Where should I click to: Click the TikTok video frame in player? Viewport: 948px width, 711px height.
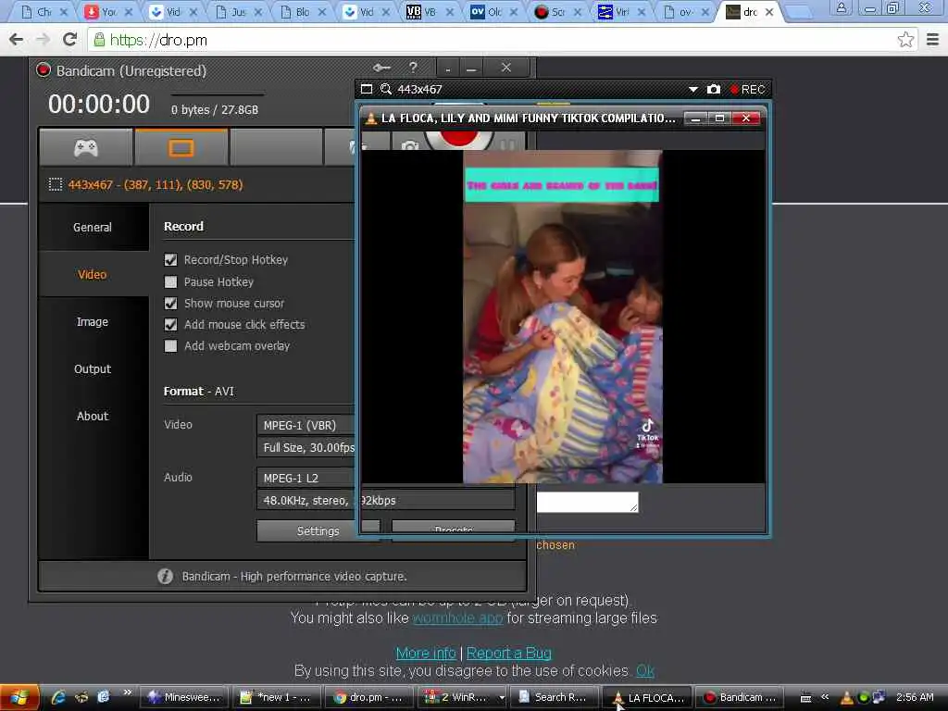562,317
